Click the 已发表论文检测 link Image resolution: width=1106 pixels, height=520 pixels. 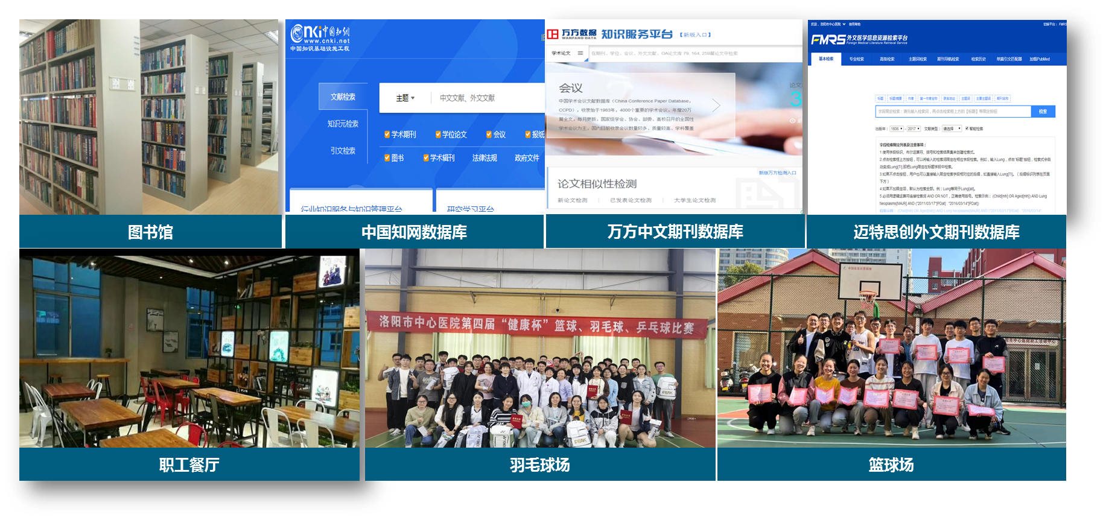coord(631,200)
